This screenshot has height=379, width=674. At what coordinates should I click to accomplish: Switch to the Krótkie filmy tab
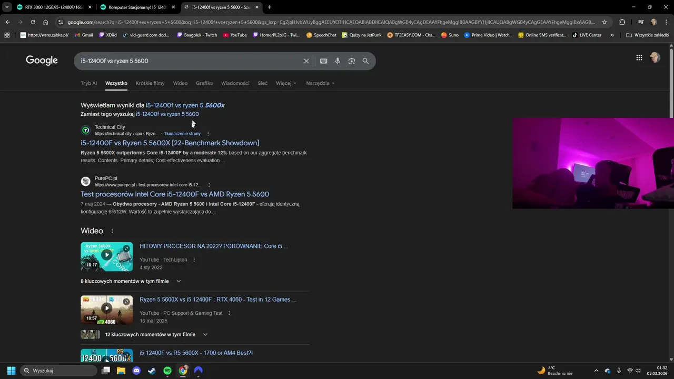pos(150,83)
